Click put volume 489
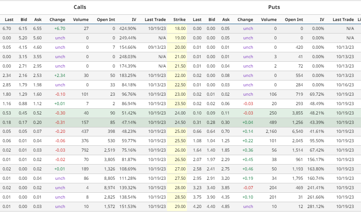The image size is (361, 212). (273, 123)
